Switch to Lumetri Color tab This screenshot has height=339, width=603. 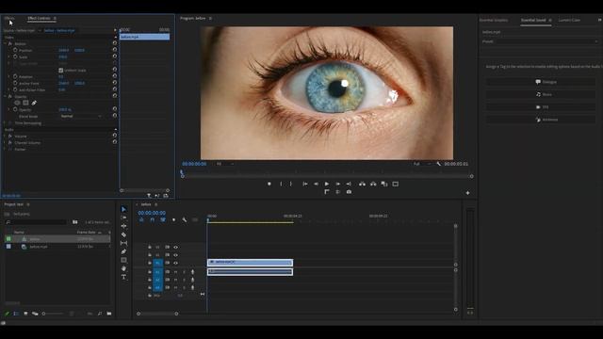(569, 20)
